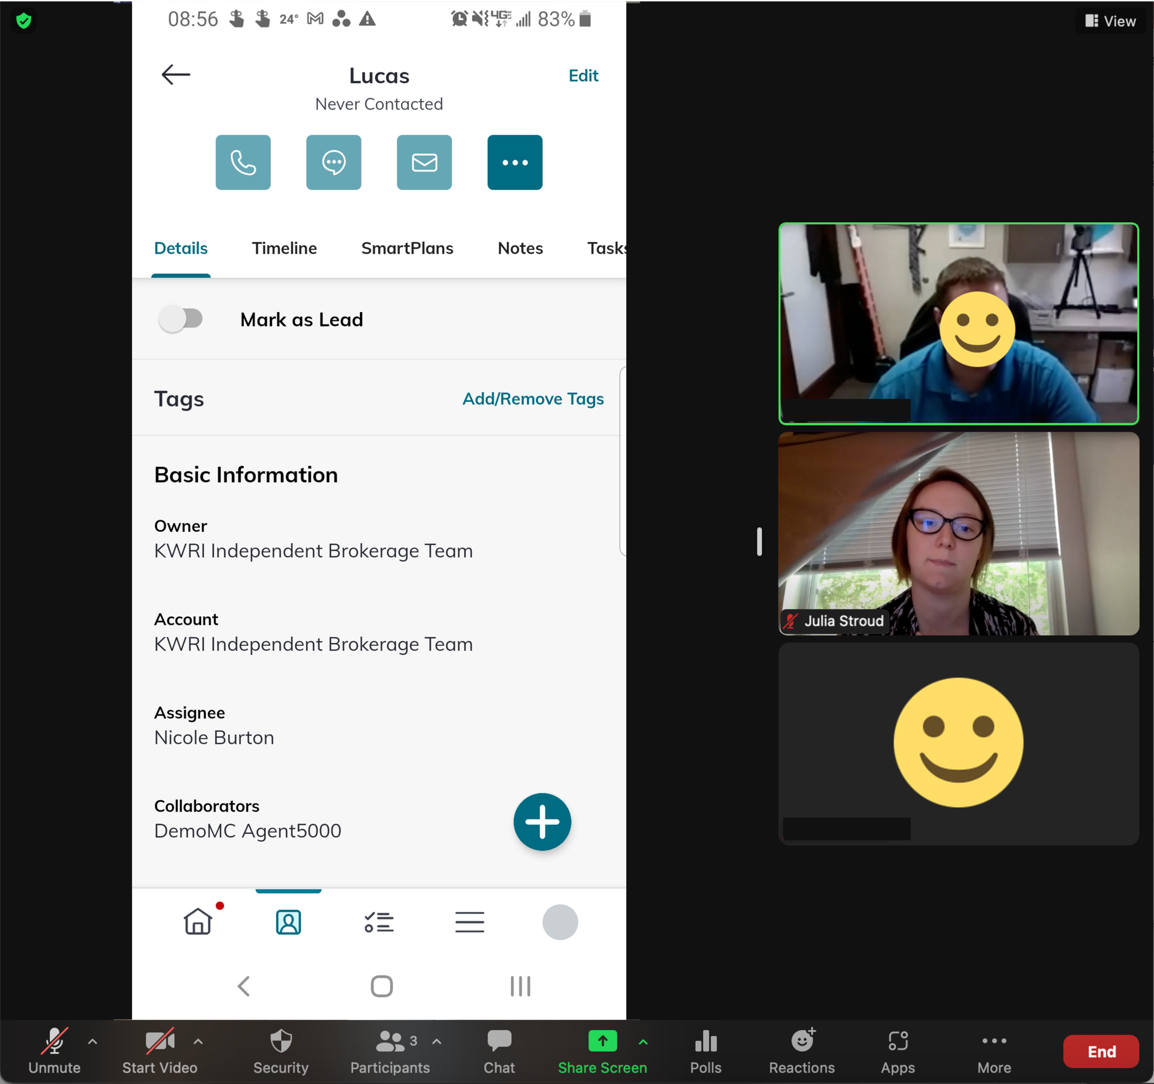This screenshot has width=1154, height=1084.
Task: Expand audio options arrow beside Unmute
Action: tap(92, 1041)
